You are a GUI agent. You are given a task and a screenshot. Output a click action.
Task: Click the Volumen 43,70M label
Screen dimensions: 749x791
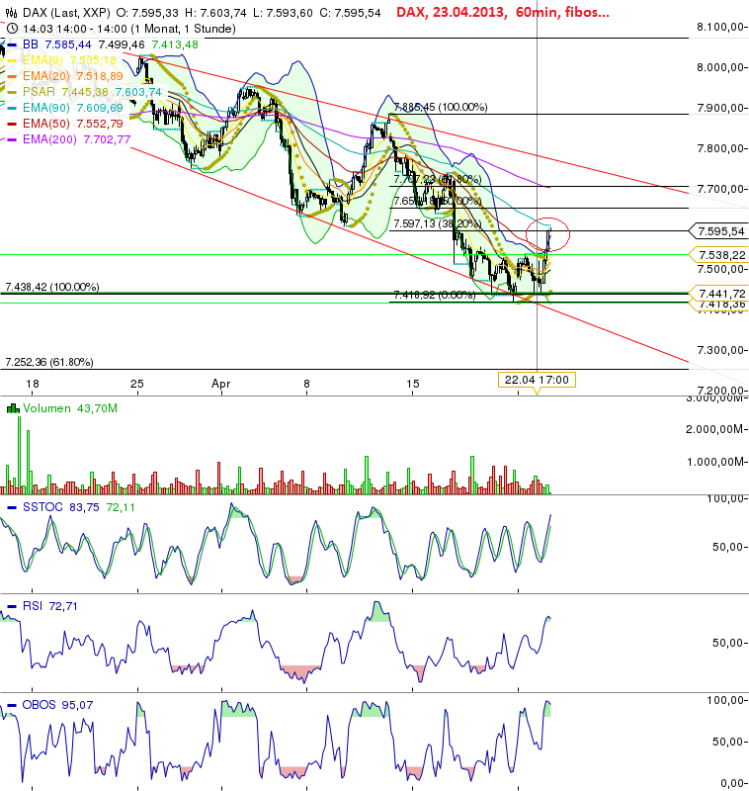(x=69, y=408)
